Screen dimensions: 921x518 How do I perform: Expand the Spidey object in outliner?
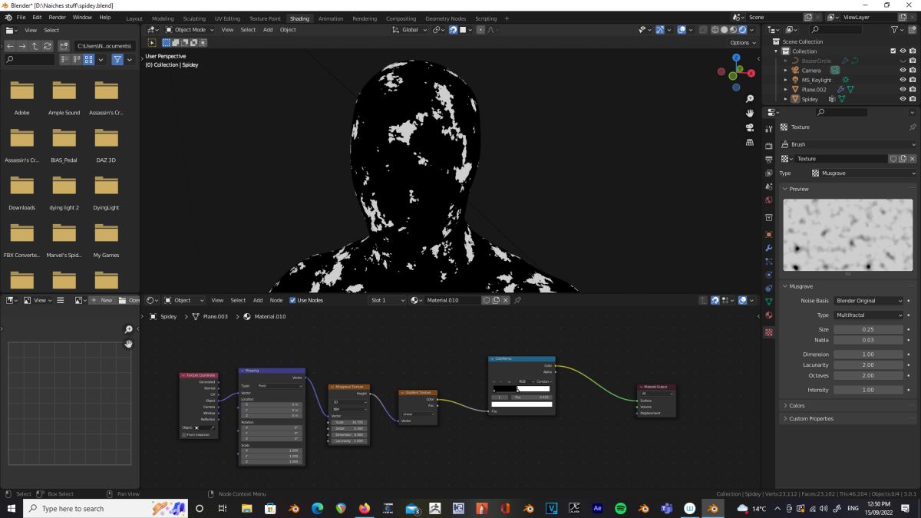click(x=786, y=99)
